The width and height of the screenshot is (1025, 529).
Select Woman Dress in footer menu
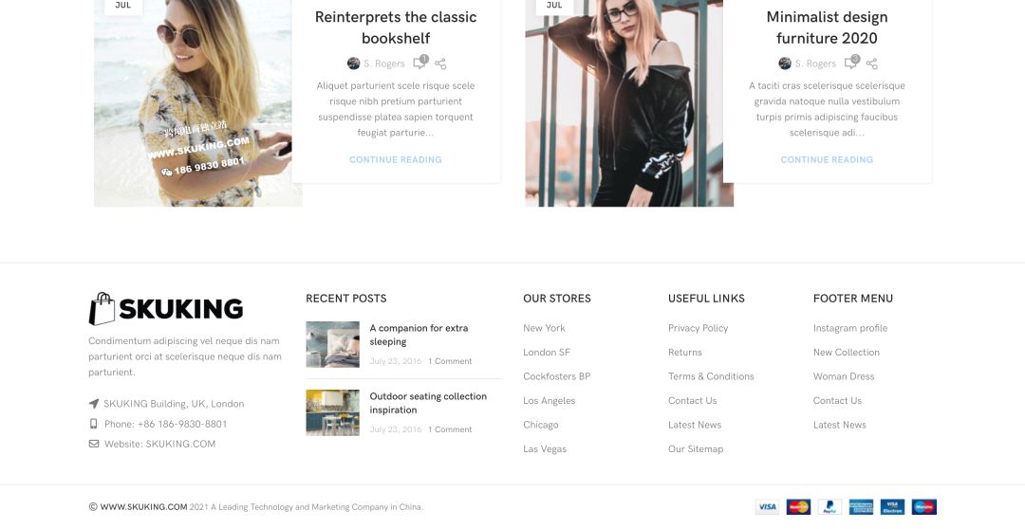tap(844, 376)
